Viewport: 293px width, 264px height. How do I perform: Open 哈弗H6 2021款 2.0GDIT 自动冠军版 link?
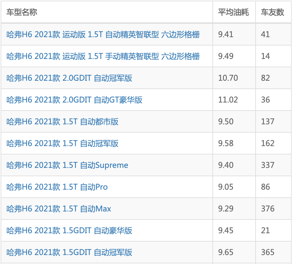coord(69,78)
